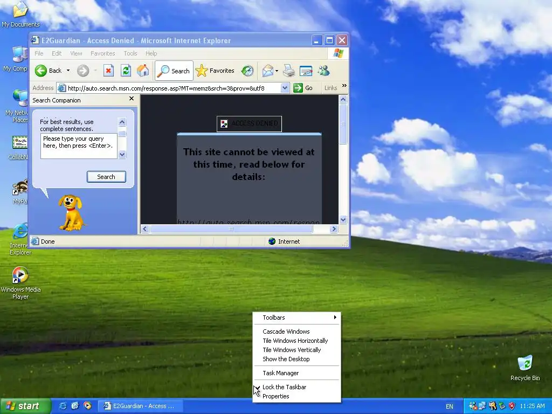Click the Edit page icon in toolbar

tap(306, 71)
